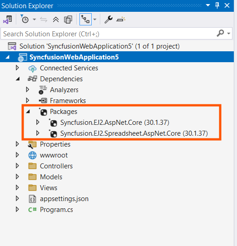Open Solution Explorer window position dropdown
The height and width of the screenshot is (246, 237).
pyautogui.click(x=208, y=5)
